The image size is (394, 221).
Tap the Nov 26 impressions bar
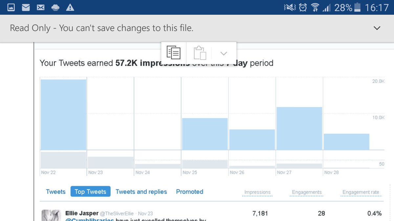pyautogui.click(x=252, y=140)
